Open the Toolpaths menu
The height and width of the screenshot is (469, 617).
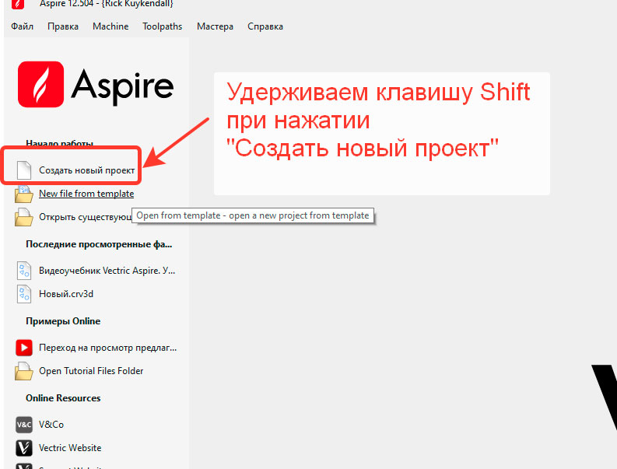tap(162, 26)
